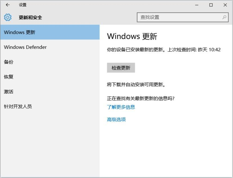
Task: Go back using the arrow icon
Action: 8,5
